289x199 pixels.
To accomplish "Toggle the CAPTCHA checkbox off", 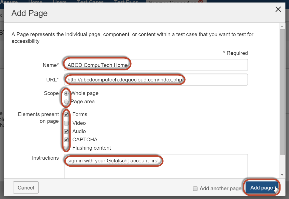I will click(66, 140).
